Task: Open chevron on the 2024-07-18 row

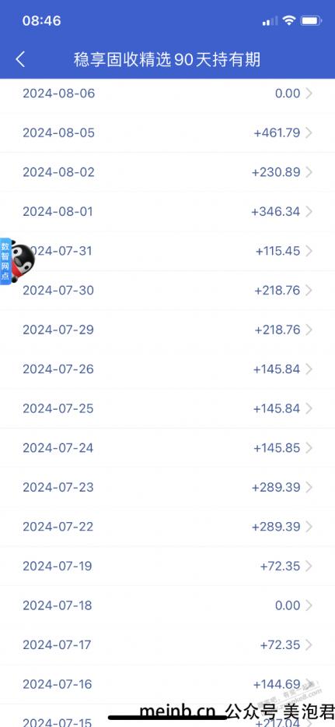Action: (x=309, y=605)
